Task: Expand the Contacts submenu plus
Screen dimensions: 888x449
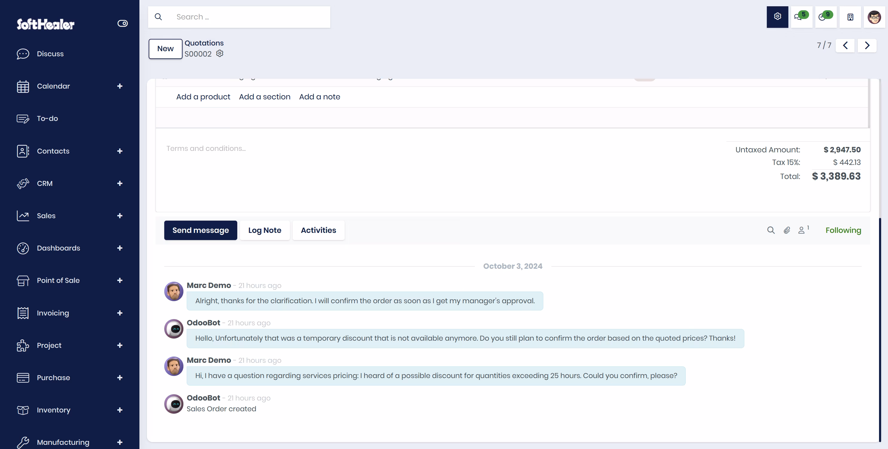Action: (120, 151)
